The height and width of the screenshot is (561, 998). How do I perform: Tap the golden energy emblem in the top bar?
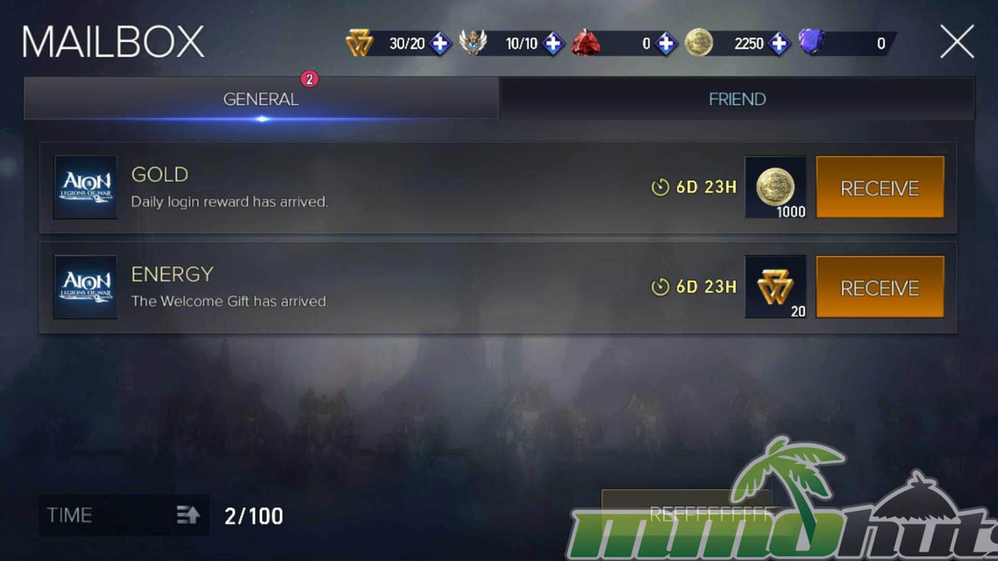point(359,43)
